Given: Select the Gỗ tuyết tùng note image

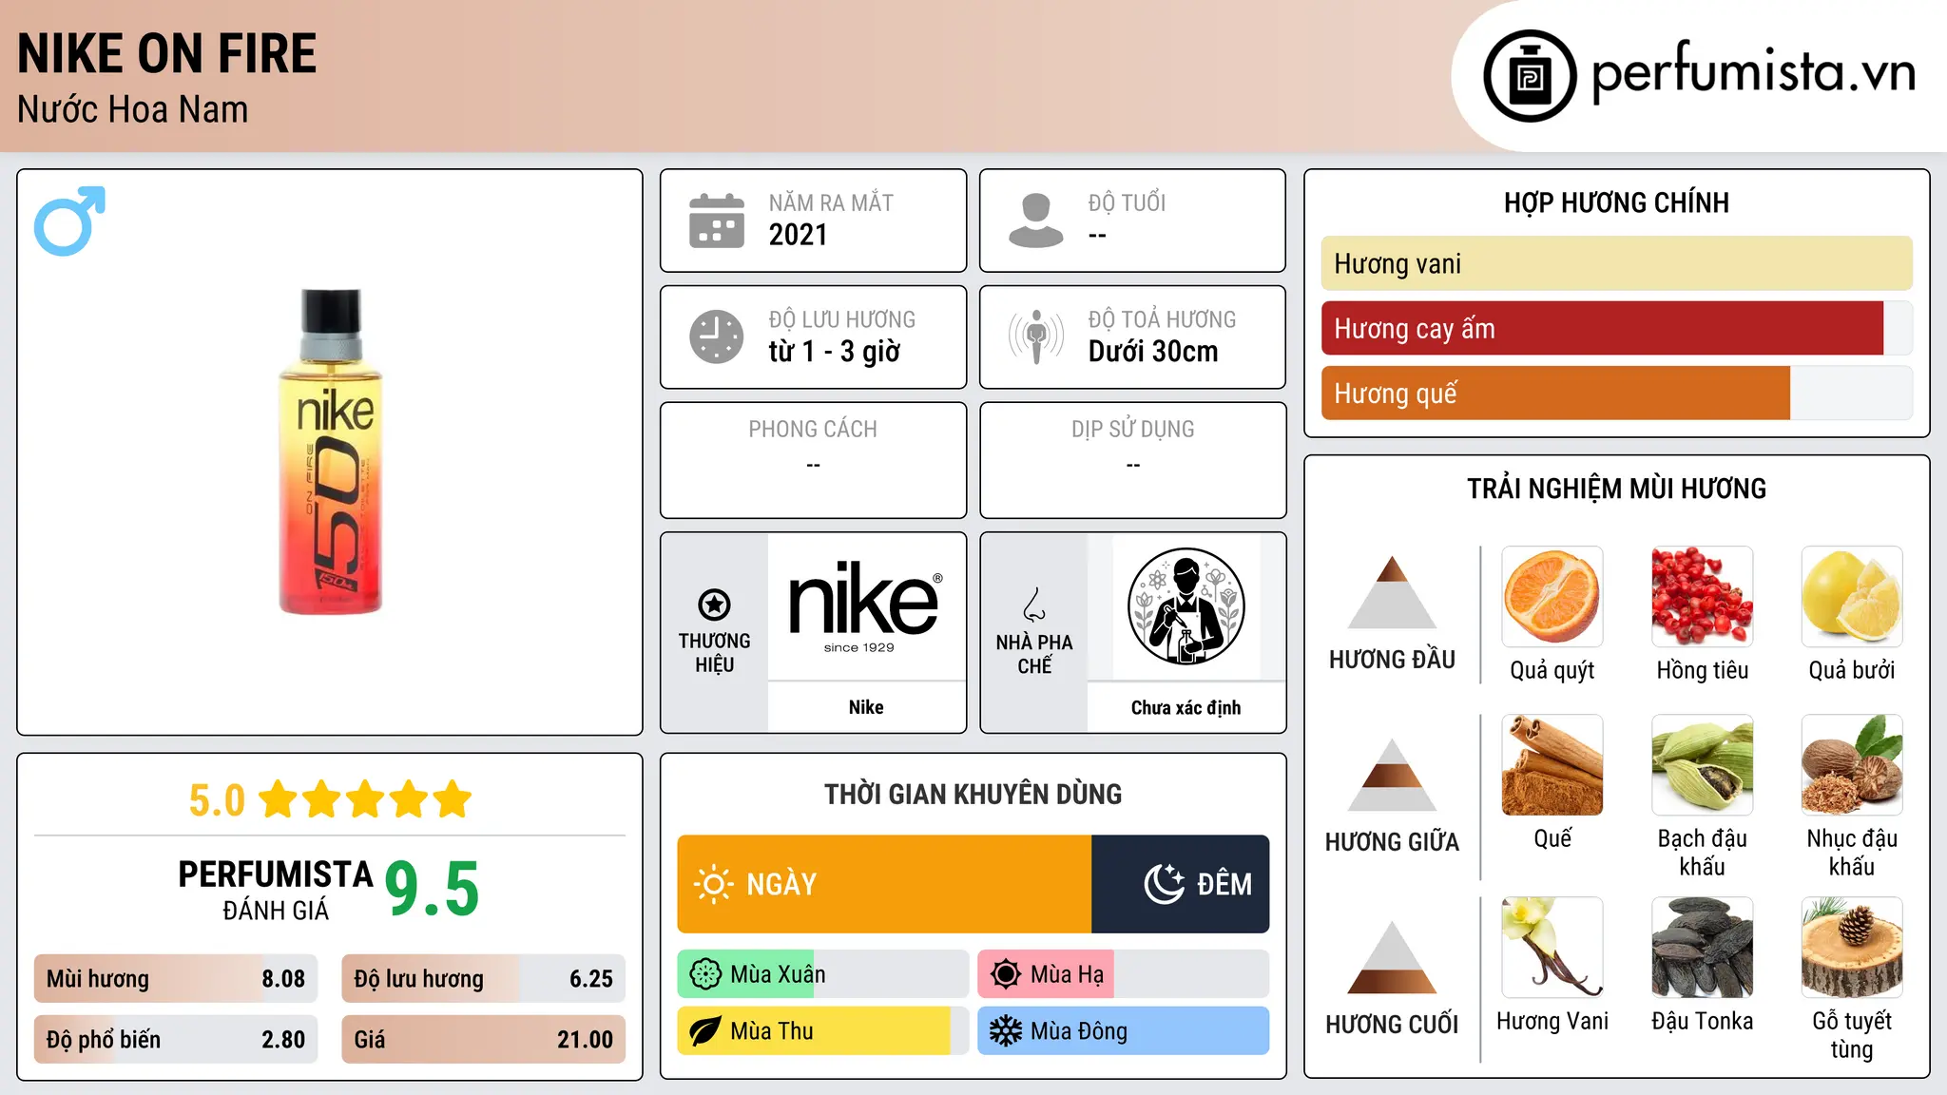Looking at the screenshot, I should click(1852, 948).
